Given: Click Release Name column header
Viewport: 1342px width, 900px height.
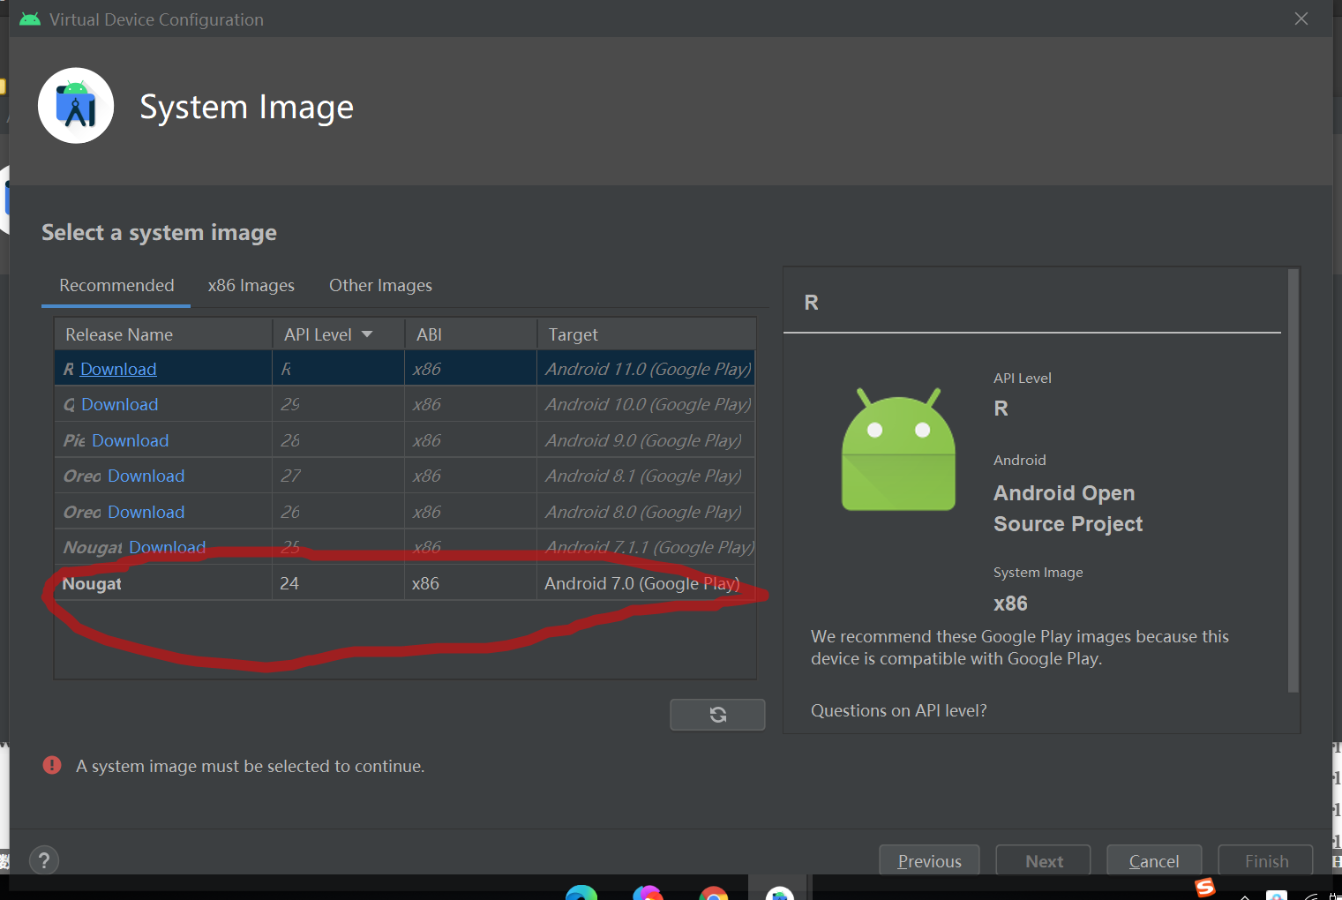Looking at the screenshot, I should 163,334.
